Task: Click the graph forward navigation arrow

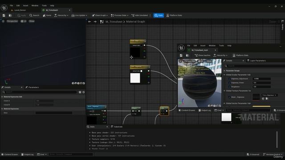Action: [95, 22]
